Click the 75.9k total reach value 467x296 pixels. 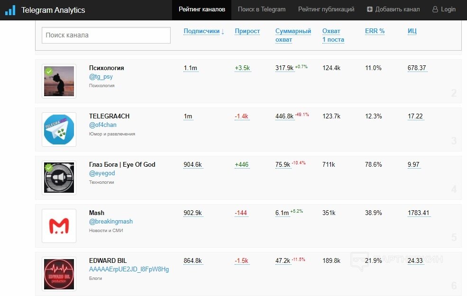point(283,164)
